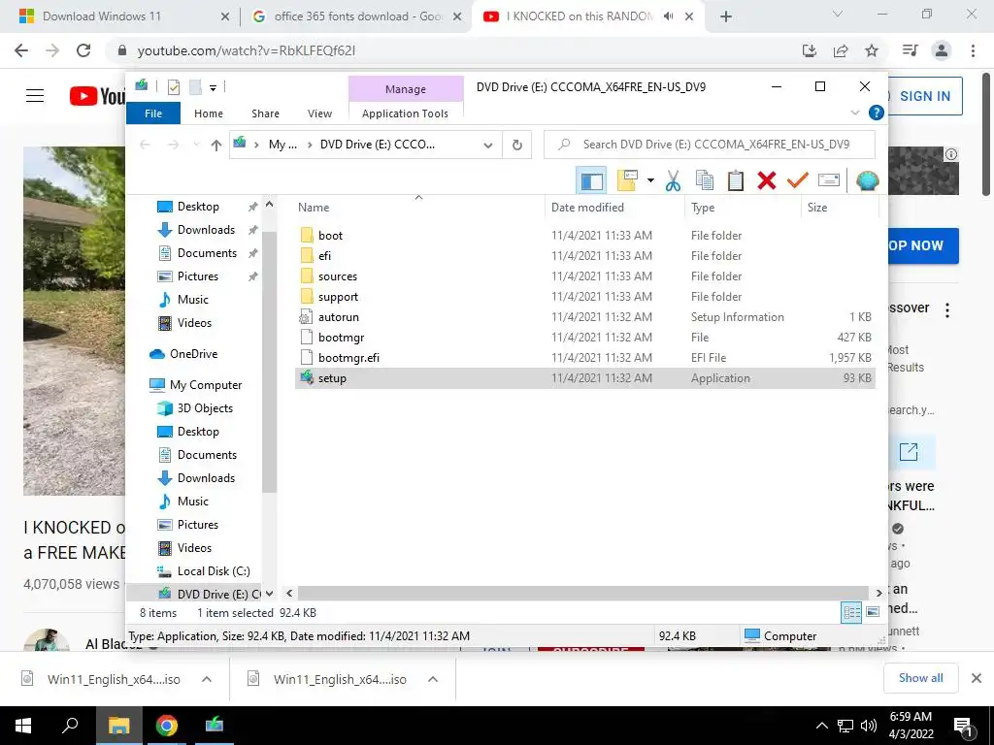Switch to the View ribbon tab
This screenshot has height=745, width=994.
(x=319, y=113)
